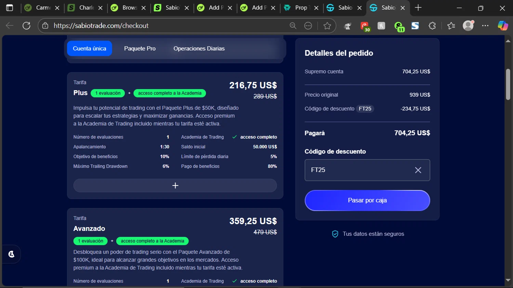Click the struck-through 479 US$ price
This screenshot has height=288, width=513.
pyautogui.click(x=265, y=232)
